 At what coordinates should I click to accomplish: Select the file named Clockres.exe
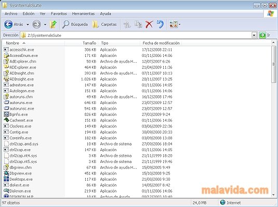[20, 126]
